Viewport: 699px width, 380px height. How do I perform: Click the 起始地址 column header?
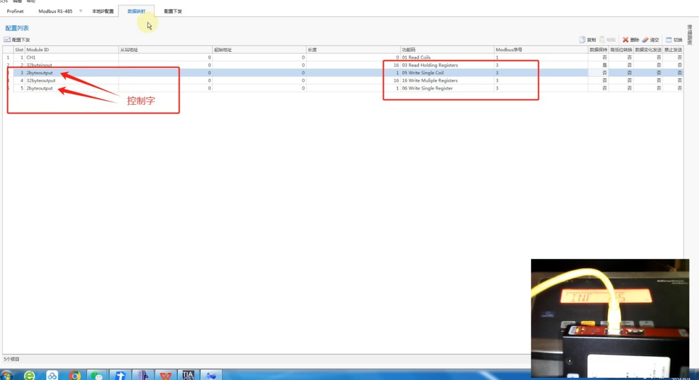pos(259,50)
